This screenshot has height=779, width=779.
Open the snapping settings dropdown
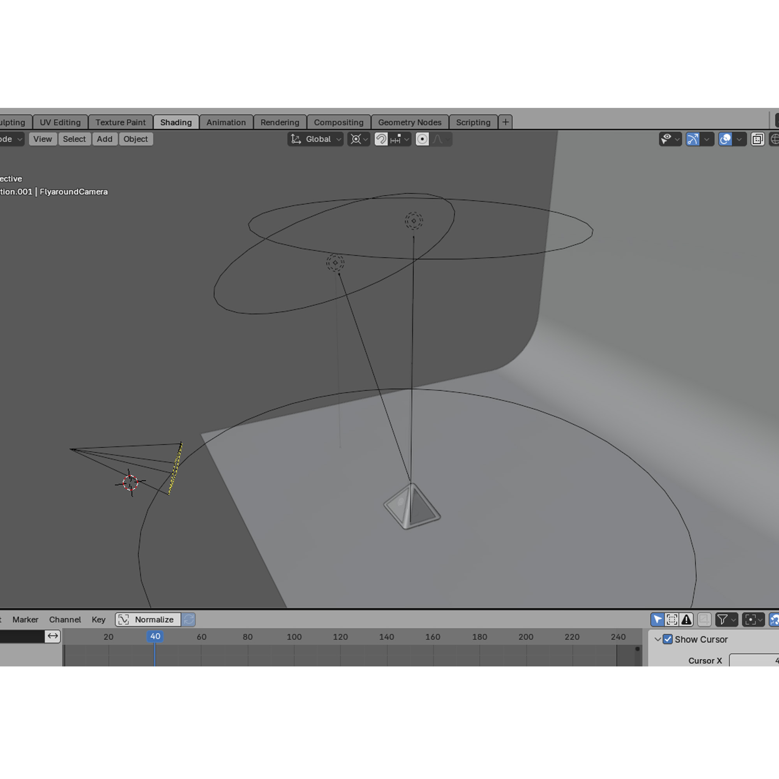406,139
